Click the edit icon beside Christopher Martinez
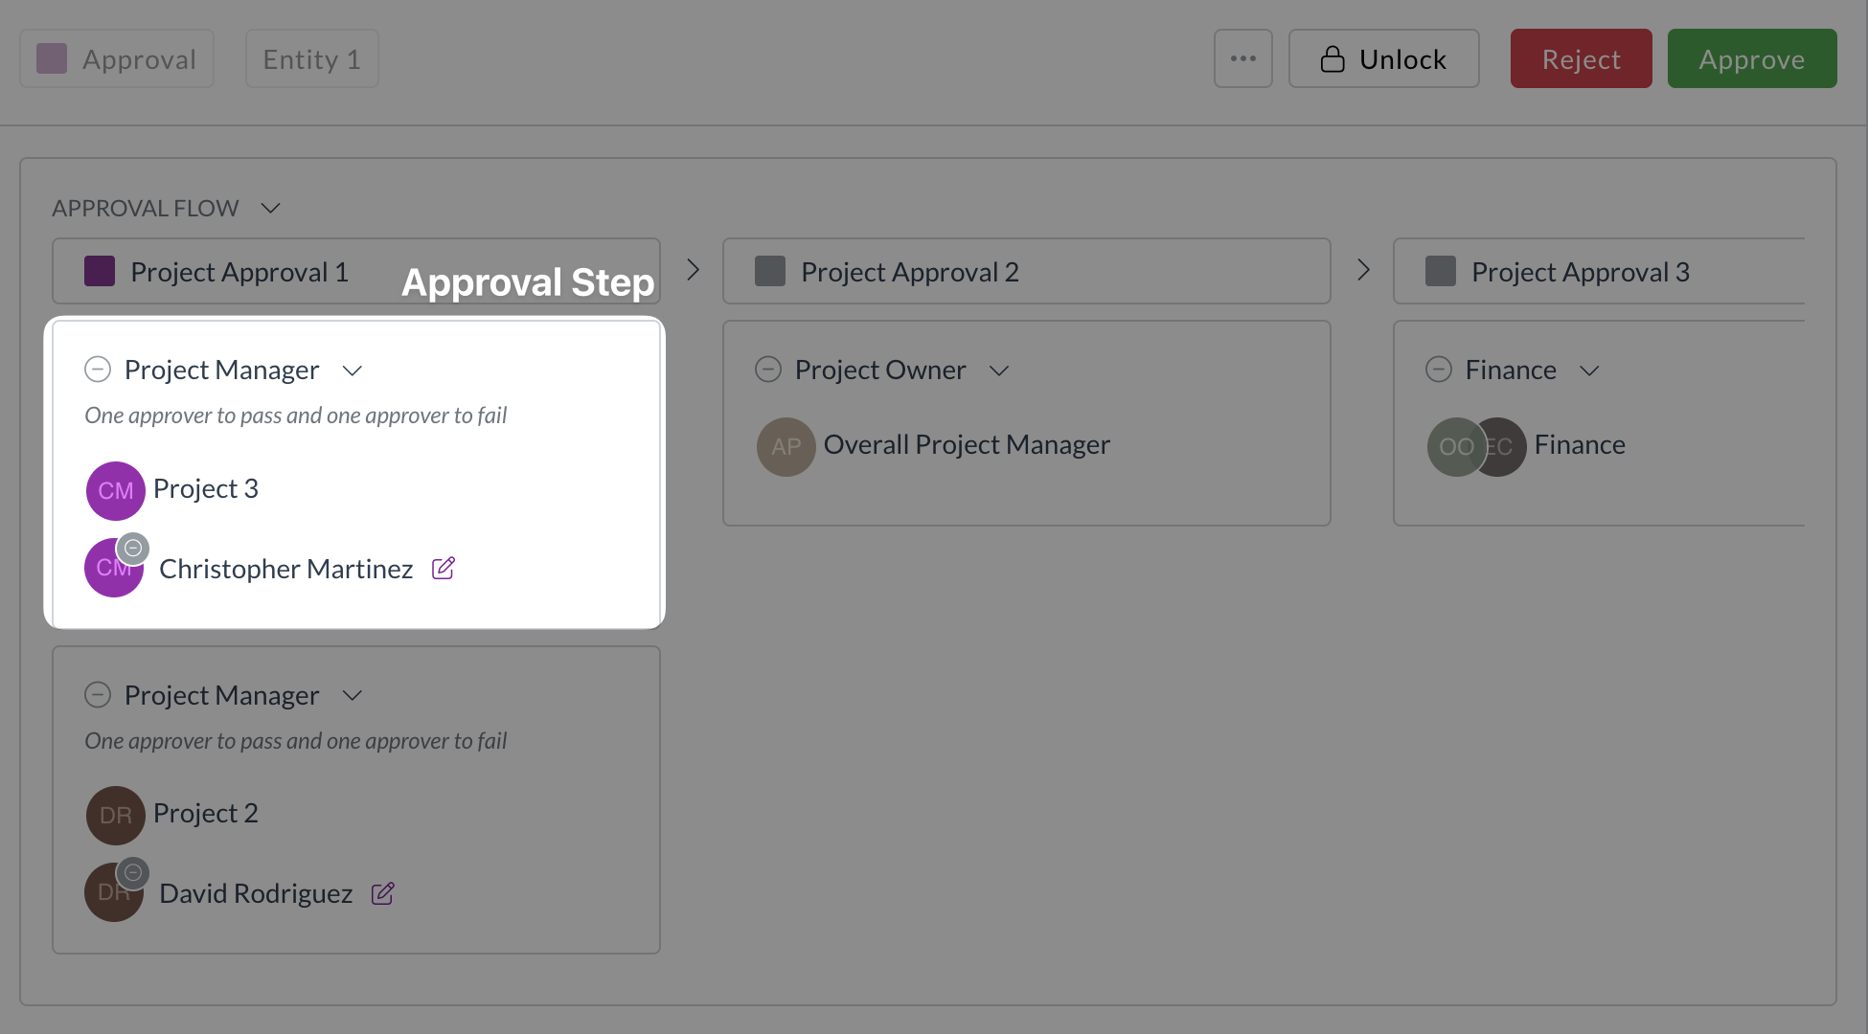This screenshot has width=1868, height=1034. (x=444, y=569)
